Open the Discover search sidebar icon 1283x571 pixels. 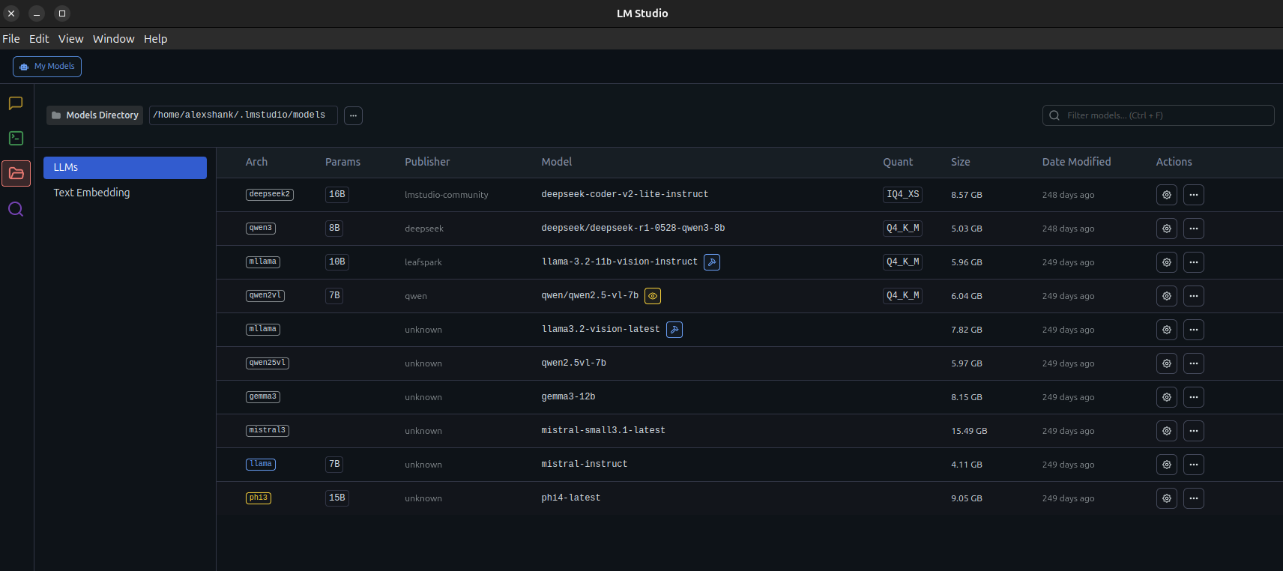(16, 209)
